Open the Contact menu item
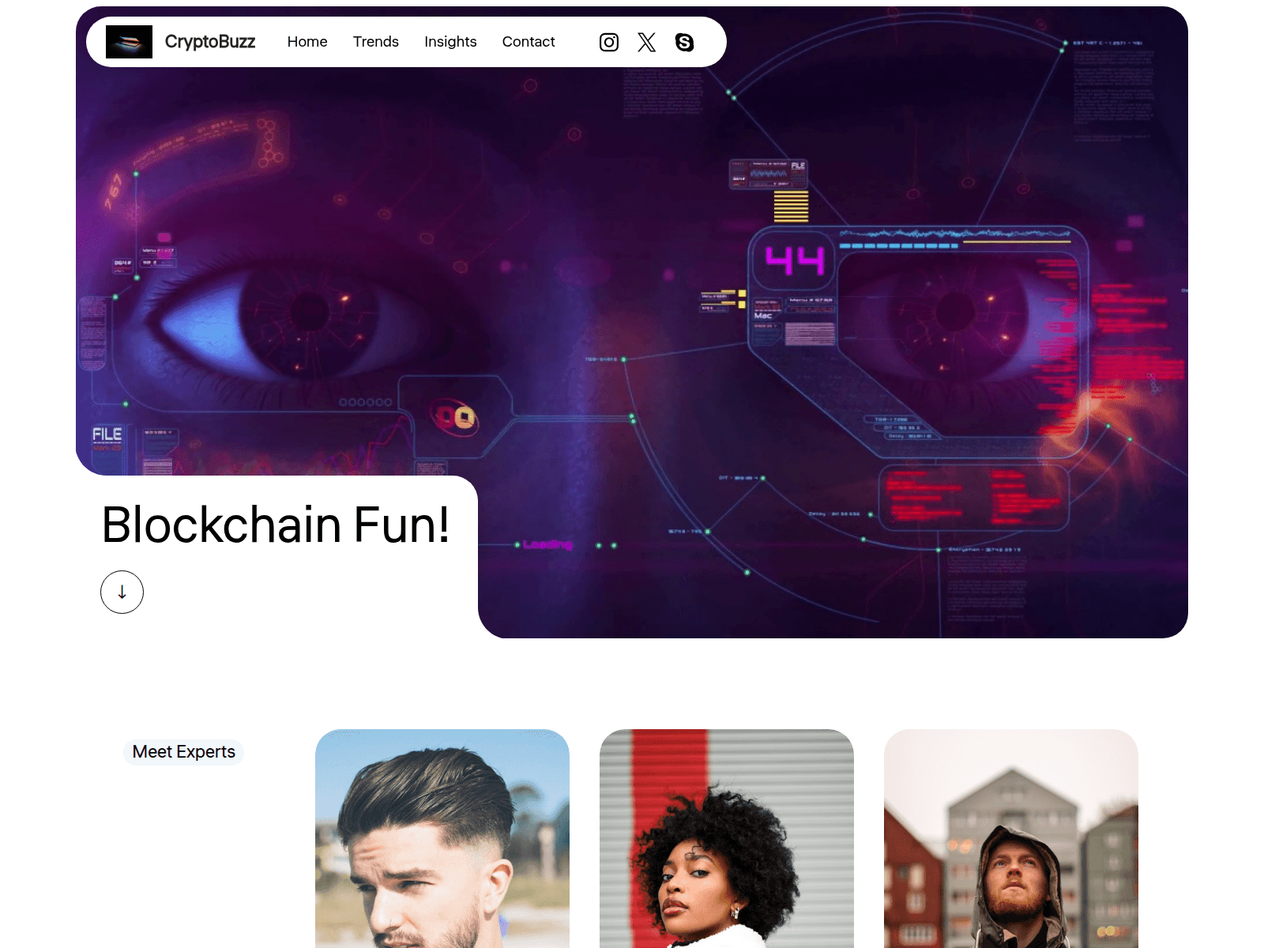The image size is (1264, 948). pos(529,42)
